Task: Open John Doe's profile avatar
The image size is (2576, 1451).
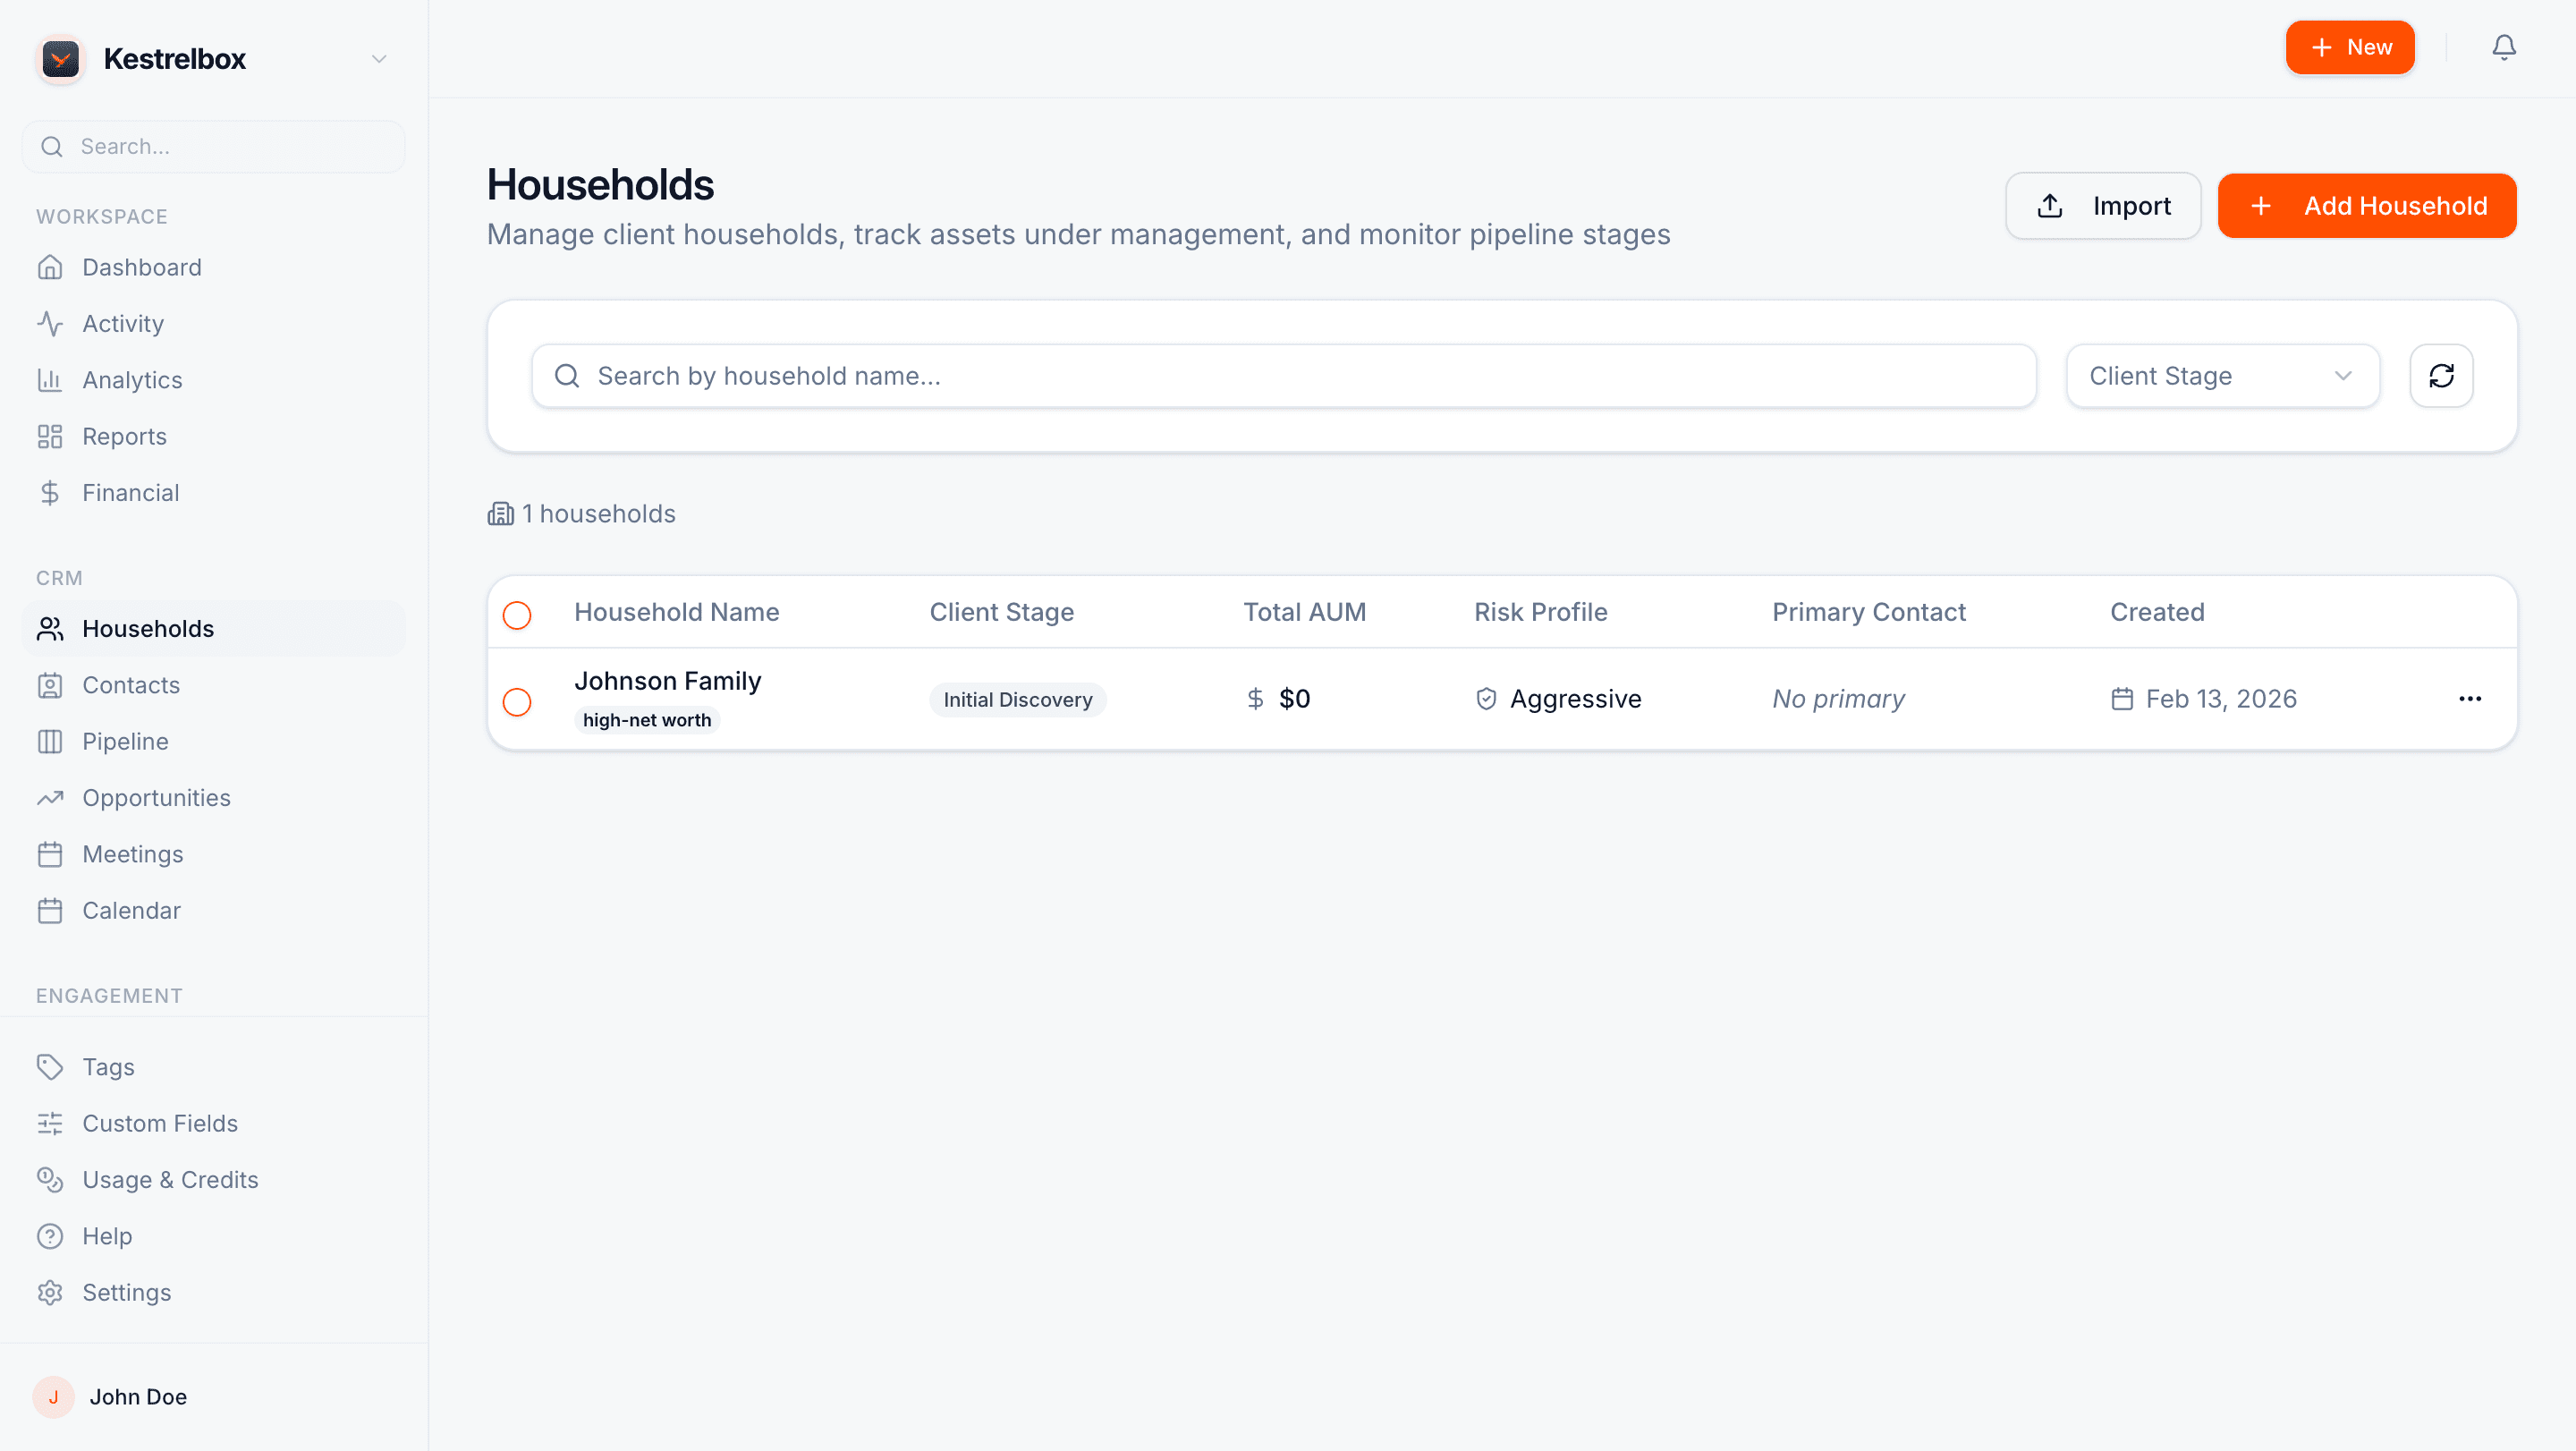Action: click(53, 1397)
